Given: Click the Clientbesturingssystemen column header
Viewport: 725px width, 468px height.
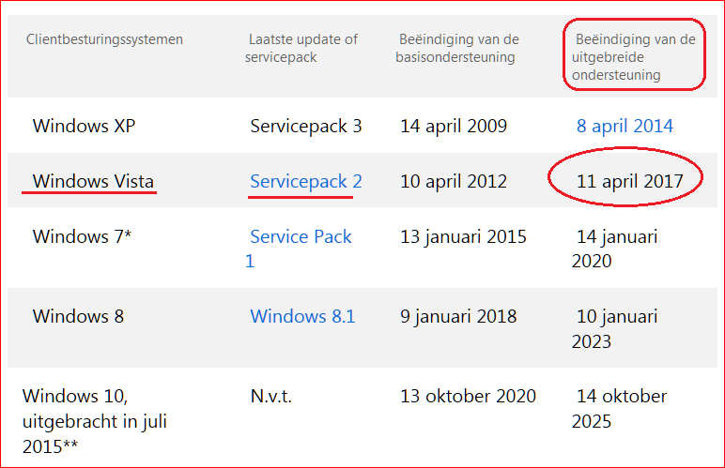Looking at the screenshot, I should (104, 39).
